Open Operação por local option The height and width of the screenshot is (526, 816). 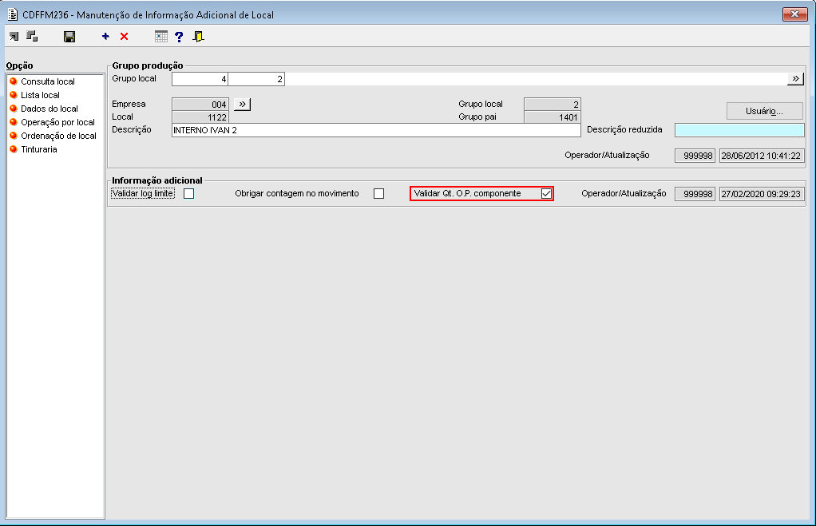coord(57,122)
